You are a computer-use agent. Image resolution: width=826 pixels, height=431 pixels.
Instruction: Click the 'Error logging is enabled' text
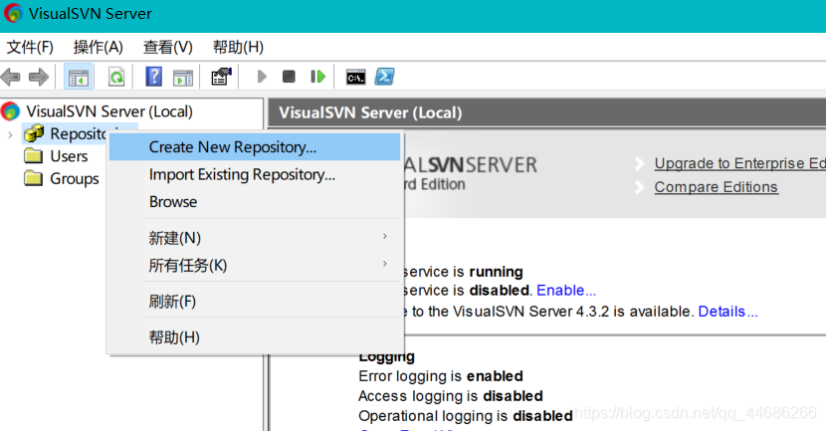click(x=441, y=375)
